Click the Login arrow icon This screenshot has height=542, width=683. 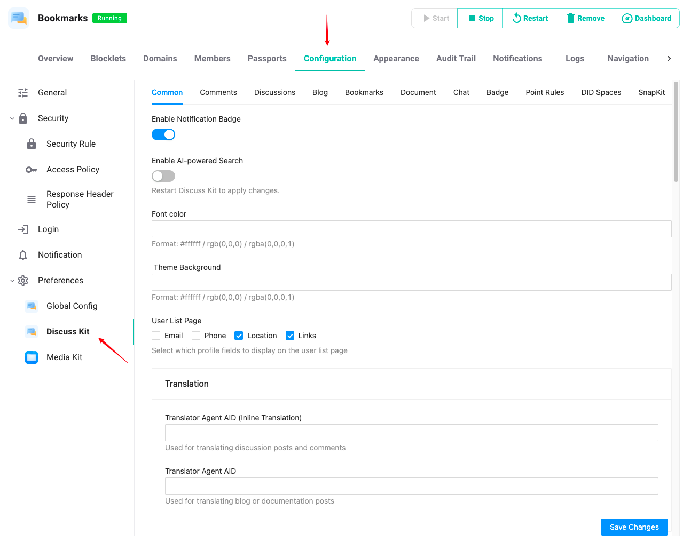click(23, 229)
